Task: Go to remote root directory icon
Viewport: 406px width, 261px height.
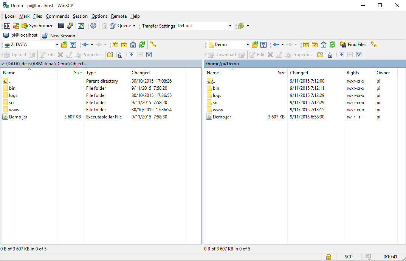Action: (315, 45)
